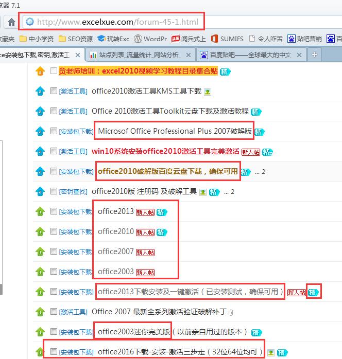Click 精 digest badge on 贠老师培训 row

225,72
